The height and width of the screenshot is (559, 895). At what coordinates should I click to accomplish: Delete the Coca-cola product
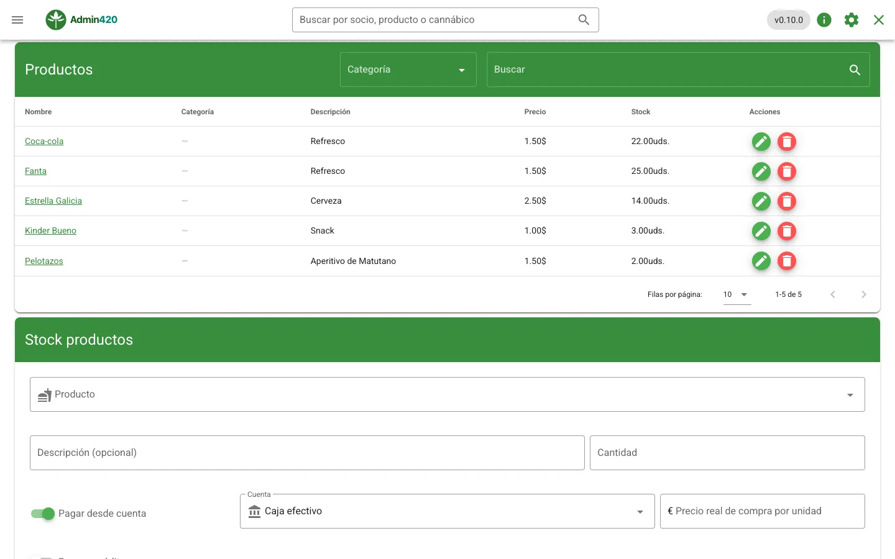787,142
